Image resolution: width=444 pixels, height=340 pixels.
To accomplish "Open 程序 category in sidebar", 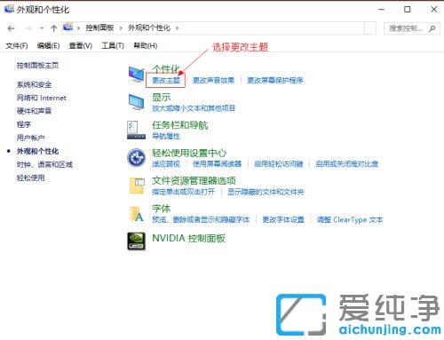I will (x=24, y=124).
